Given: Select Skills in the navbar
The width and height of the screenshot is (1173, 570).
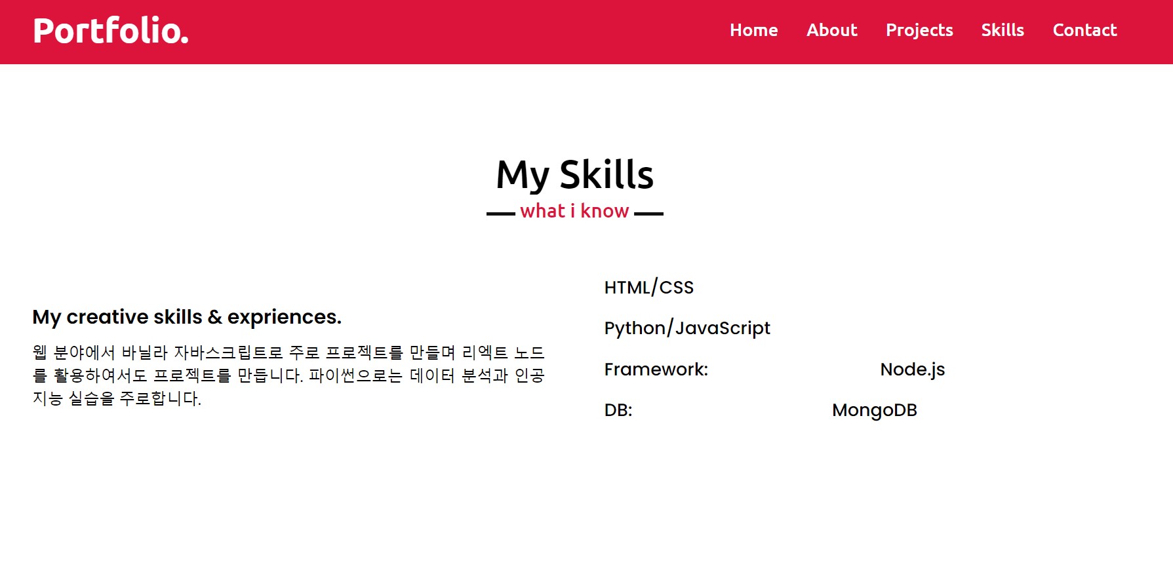Looking at the screenshot, I should [x=1003, y=30].
